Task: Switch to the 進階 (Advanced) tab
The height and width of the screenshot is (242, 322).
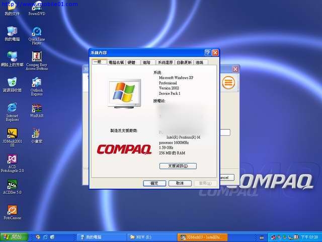Action: point(148,63)
